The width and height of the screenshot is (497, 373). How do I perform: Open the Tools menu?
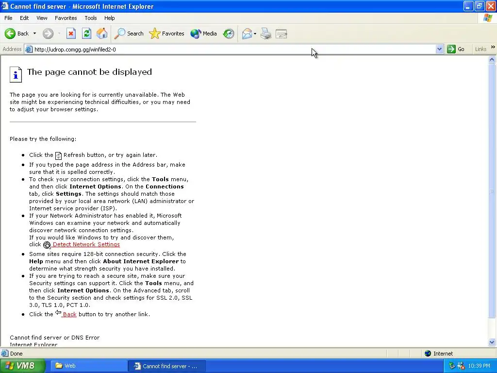pyautogui.click(x=91, y=18)
